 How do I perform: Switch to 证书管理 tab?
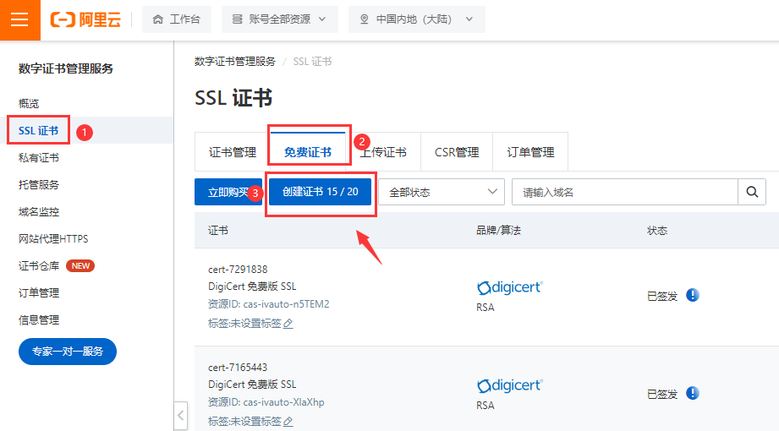233,152
